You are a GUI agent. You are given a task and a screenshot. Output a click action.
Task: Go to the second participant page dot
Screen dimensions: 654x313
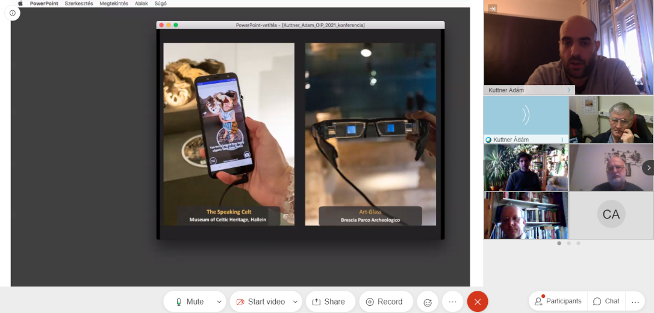tap(569, 243)
